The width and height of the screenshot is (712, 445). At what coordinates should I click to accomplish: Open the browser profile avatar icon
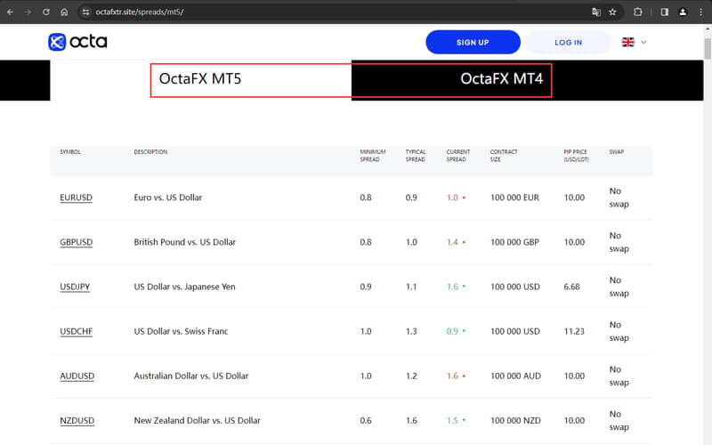[683, 12]
